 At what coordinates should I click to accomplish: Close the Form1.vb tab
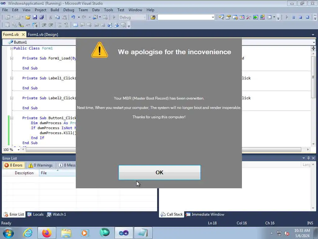(23, 35)
